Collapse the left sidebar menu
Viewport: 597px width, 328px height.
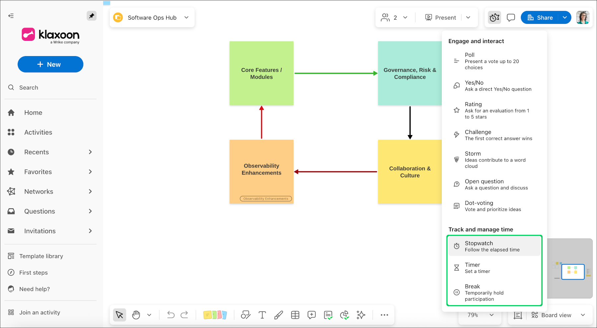tap(11, 16)
